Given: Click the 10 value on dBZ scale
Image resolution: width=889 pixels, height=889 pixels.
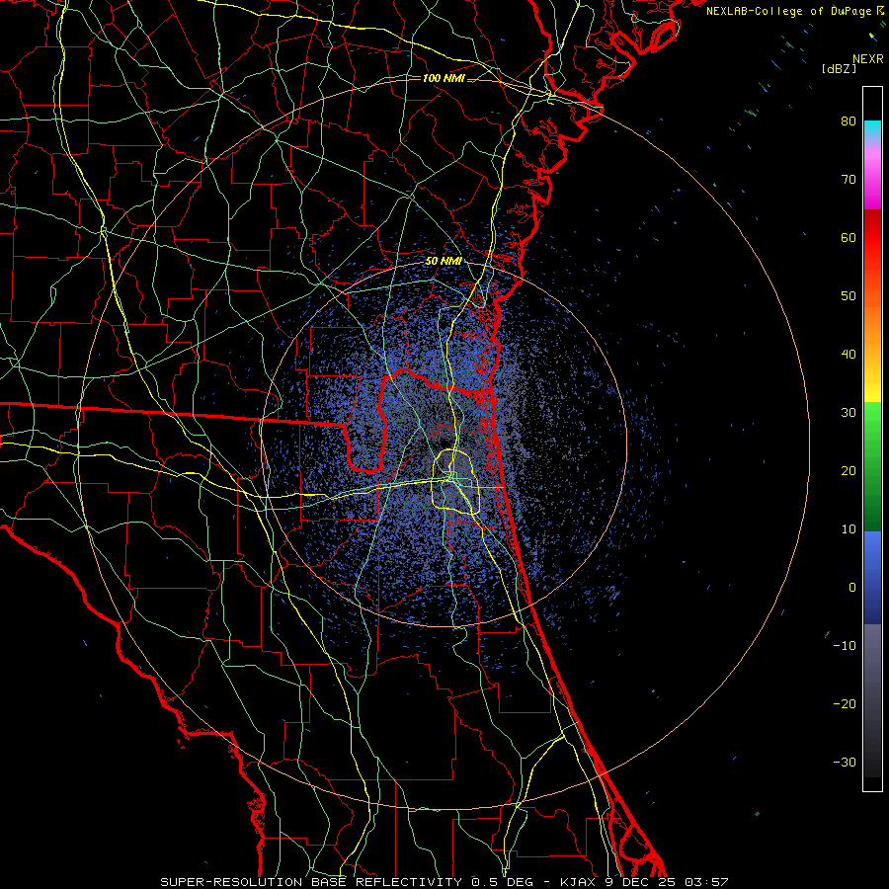Looking at the screenshot, I should coord(849,529).
